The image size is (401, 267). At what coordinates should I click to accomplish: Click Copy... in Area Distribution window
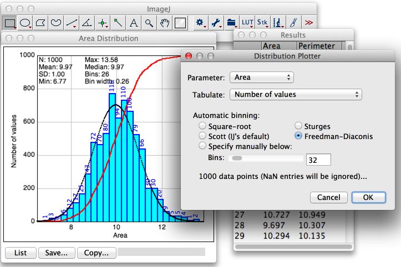point(97,253)
